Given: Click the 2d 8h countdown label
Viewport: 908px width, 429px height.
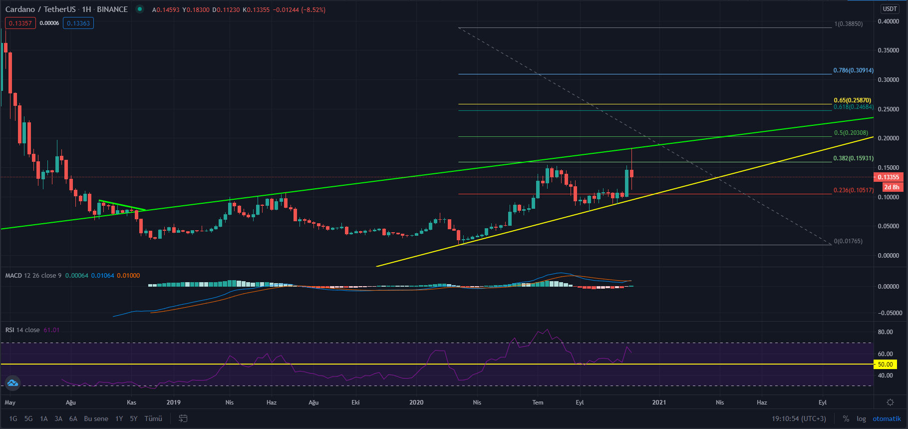Looking at the screenshot, I should (892, 187).
